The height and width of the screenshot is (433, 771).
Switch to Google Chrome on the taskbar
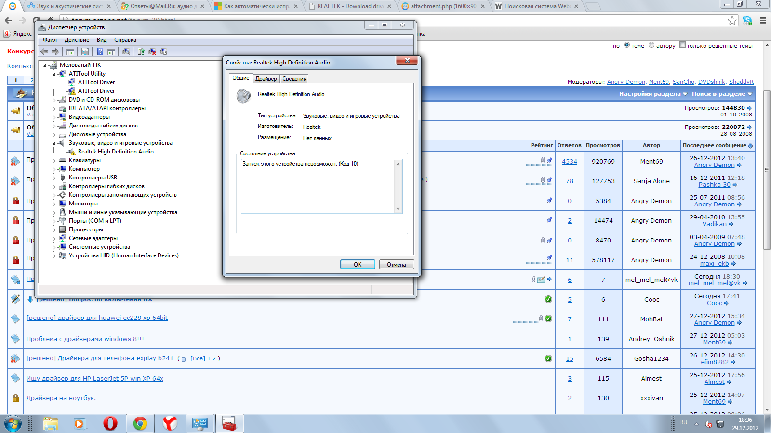[x=140, y=423]
